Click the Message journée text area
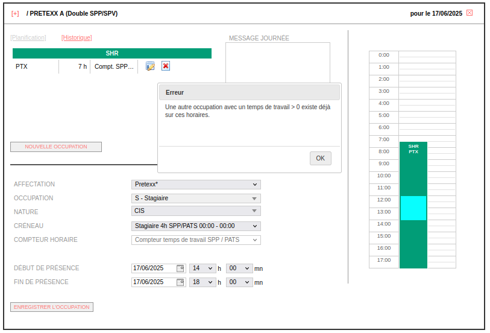Image resolution: width=490 pixels, height=333 pixels. (x=278, y=63)
